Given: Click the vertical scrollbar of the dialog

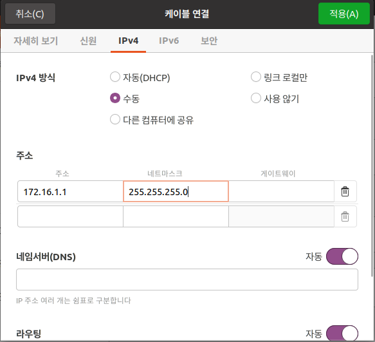Looking at the screenshot, I should coord(372,166).
